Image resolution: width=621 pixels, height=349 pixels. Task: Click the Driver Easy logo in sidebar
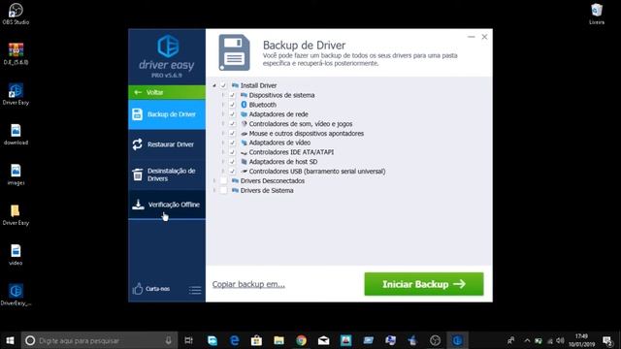[x=168, y=47]
